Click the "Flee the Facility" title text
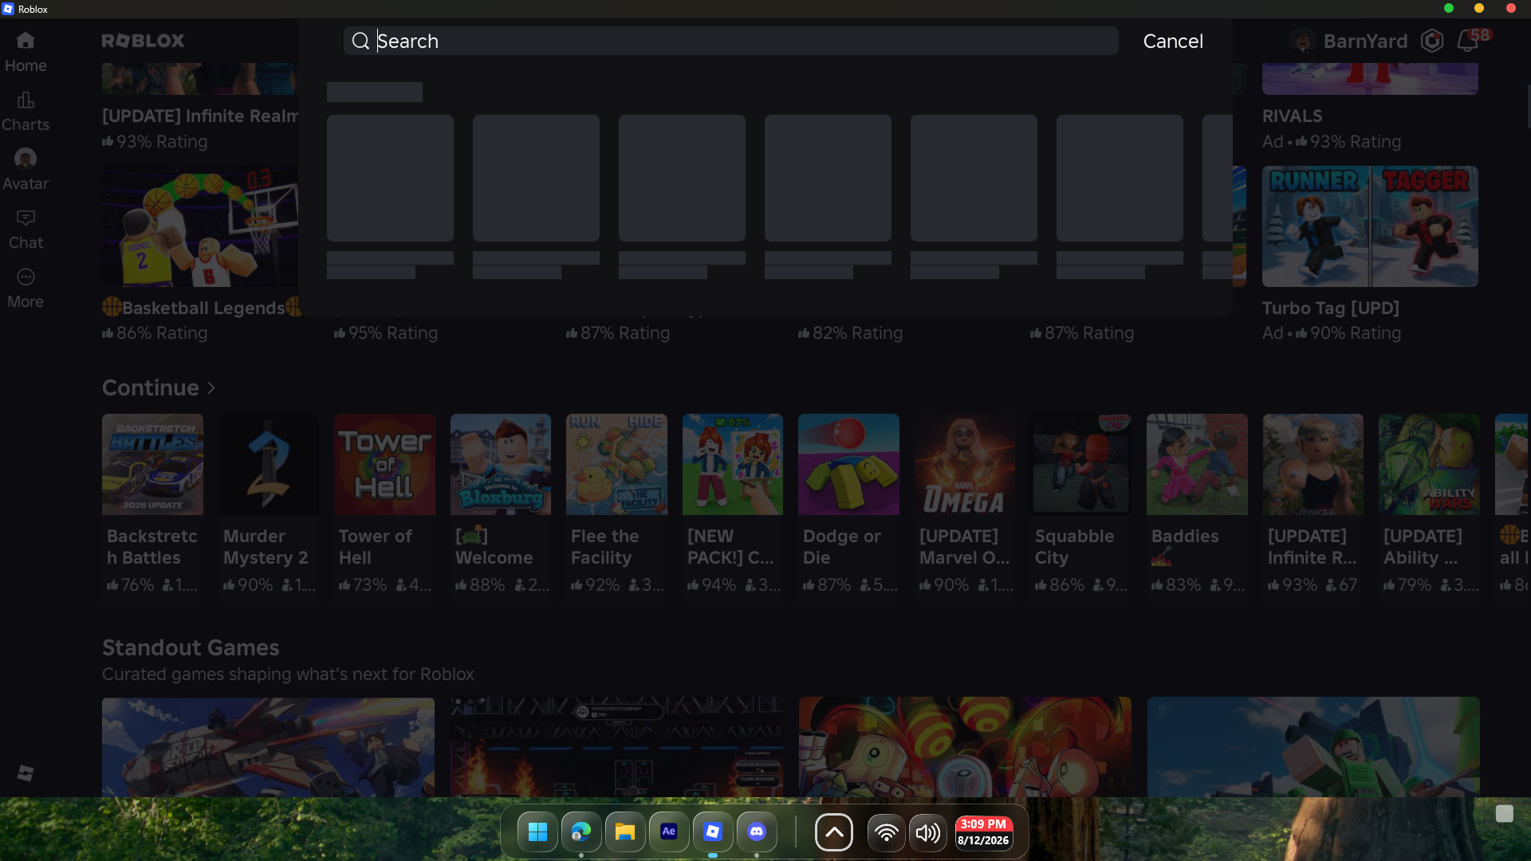The image size is (1531, 861). 604,547
